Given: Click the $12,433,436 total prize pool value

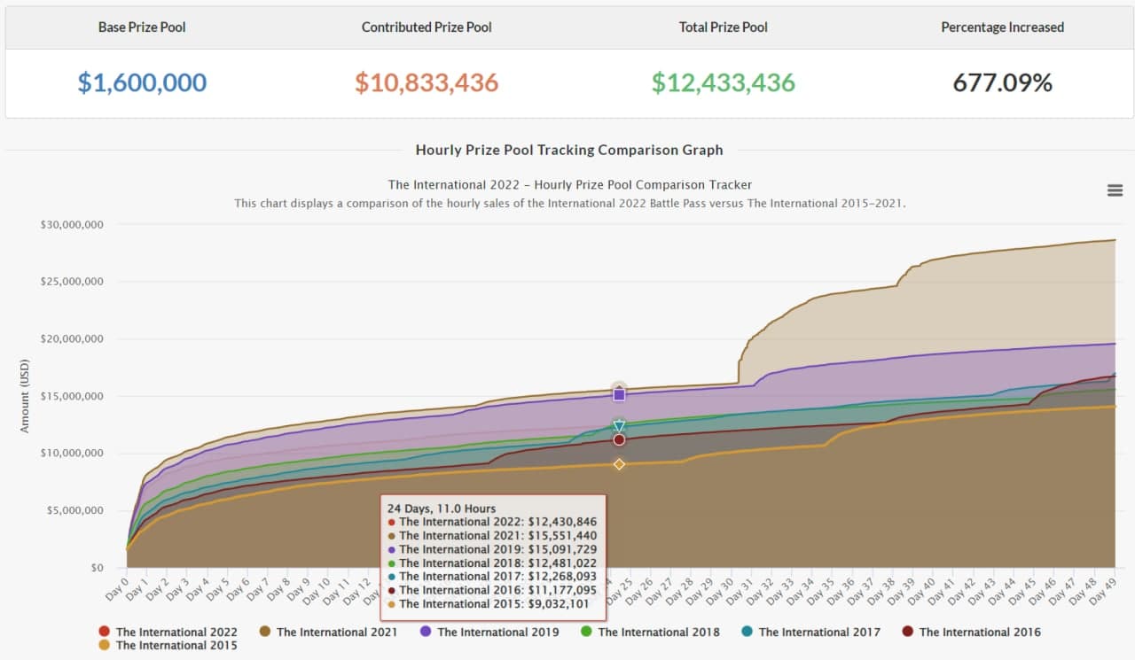Looking at the screenshot, I should [723, 83].
